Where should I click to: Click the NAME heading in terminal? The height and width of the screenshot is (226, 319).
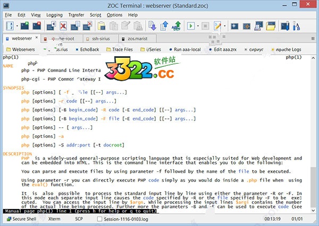click(x=8, y=66)
